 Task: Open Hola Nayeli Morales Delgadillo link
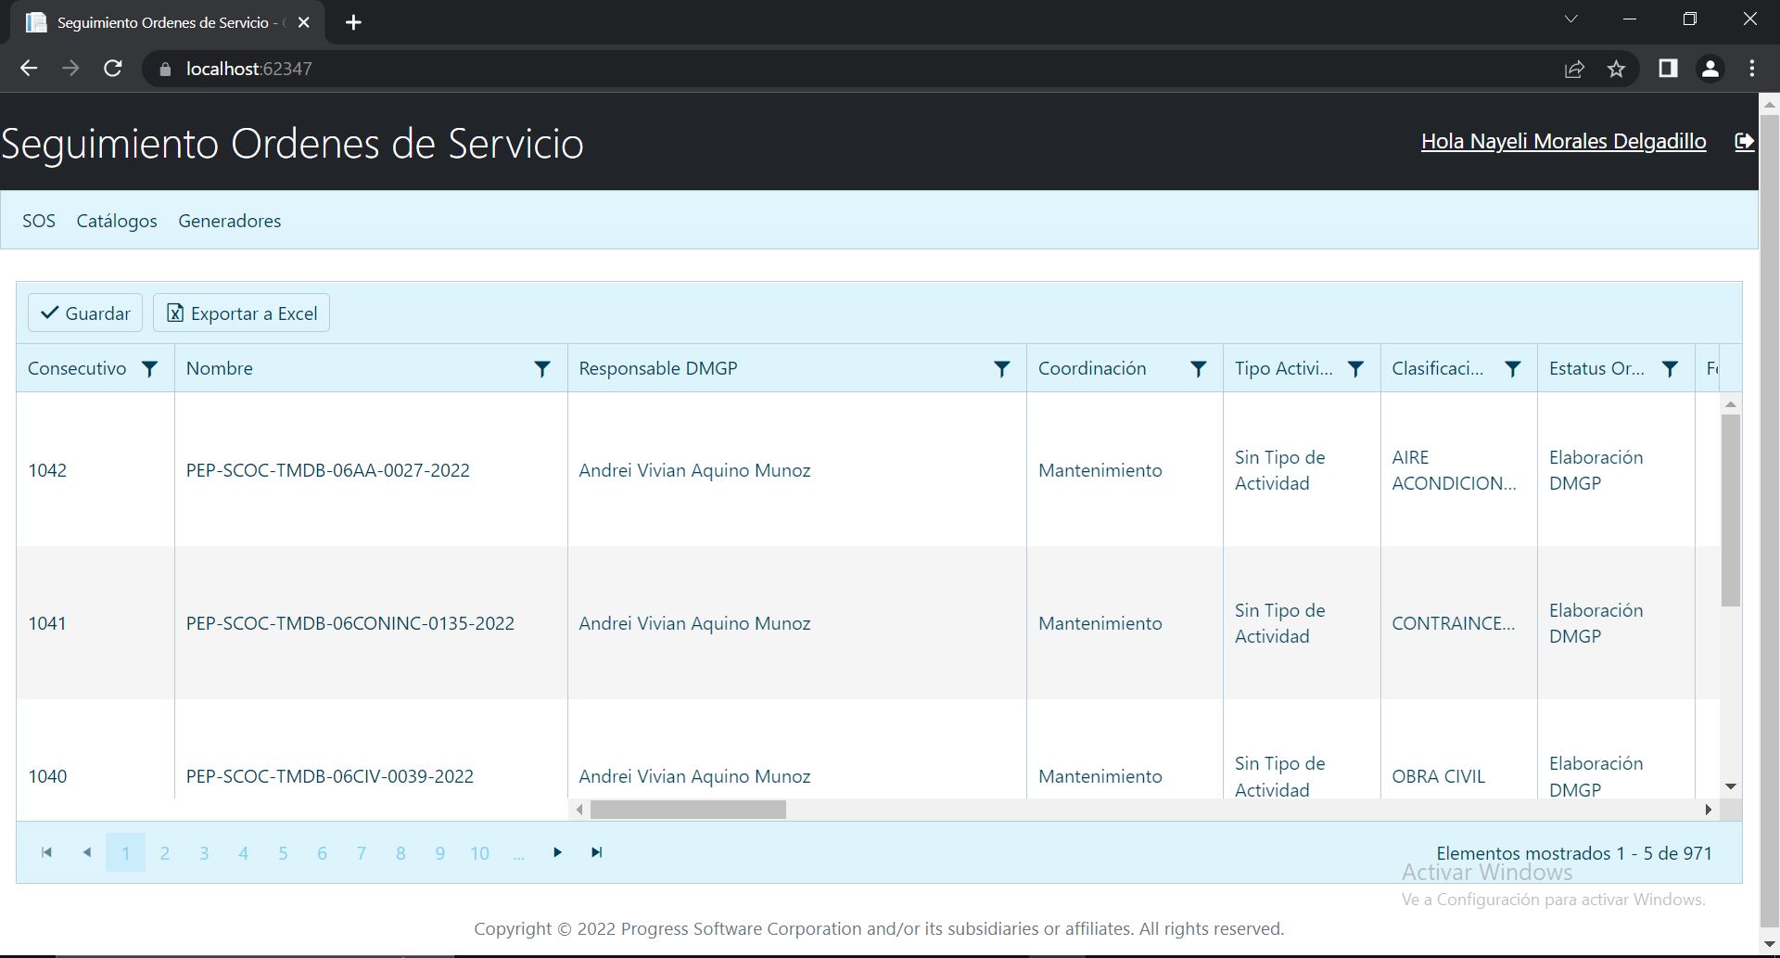(x=1563, y=141)
